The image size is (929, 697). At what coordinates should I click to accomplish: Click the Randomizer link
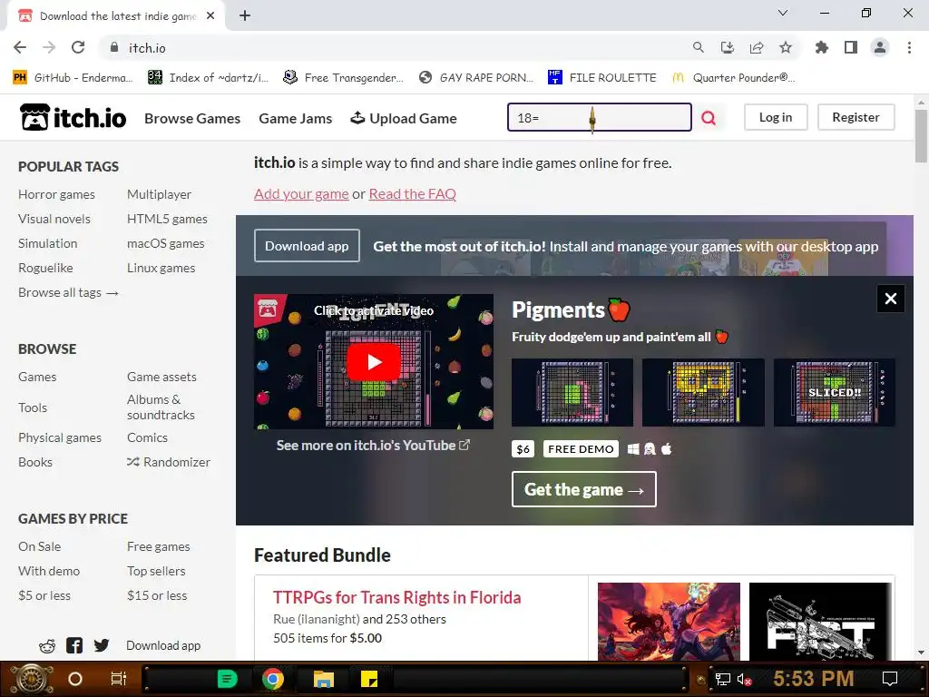click(169, 462)
